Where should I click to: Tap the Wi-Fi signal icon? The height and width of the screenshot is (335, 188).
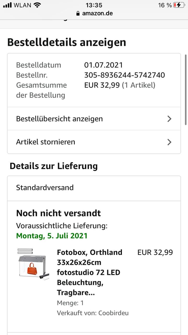37,5
